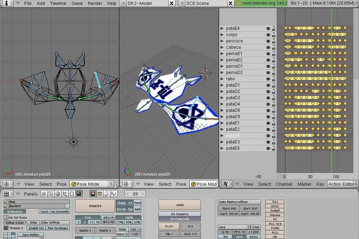Image resolution: width=359 pixels, height=239 pixels.
Task: Open the Object context in the Panels header
Action: (65, 194)
